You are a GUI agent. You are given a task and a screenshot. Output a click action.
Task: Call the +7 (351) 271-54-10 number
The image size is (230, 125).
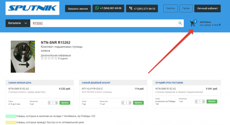142,9
